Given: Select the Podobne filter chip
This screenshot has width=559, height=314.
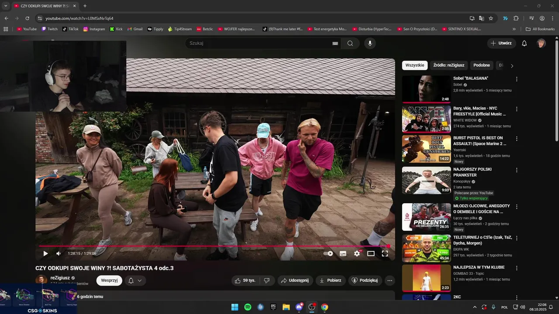Looking at the screenshot, I should click(x=482, y=65).
